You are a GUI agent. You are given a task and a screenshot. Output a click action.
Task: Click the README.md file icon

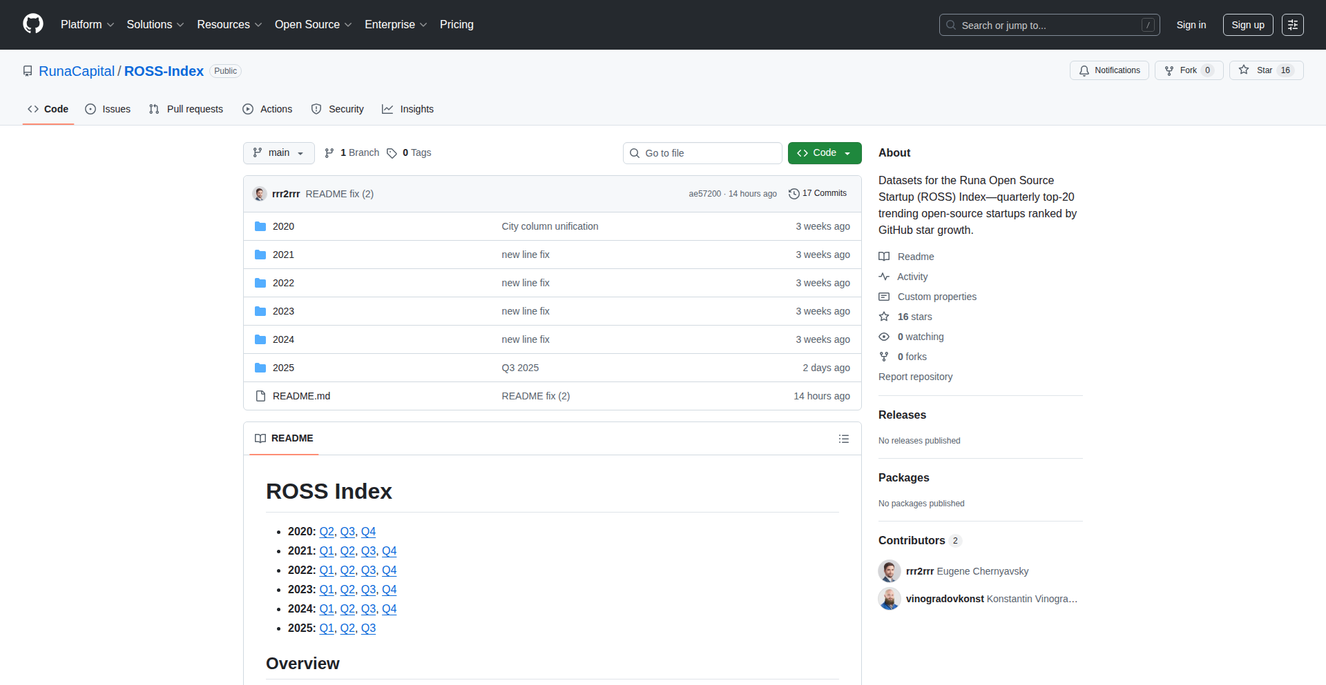pos(260,396)
